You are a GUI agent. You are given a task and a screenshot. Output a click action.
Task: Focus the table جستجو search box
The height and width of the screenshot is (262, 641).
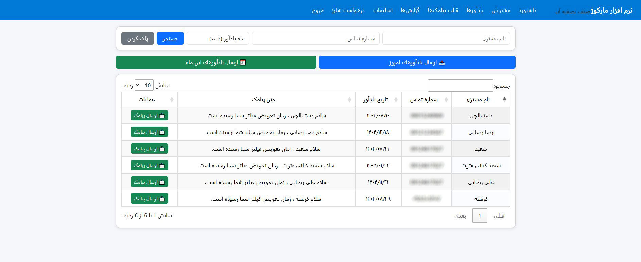pos(460,86)
